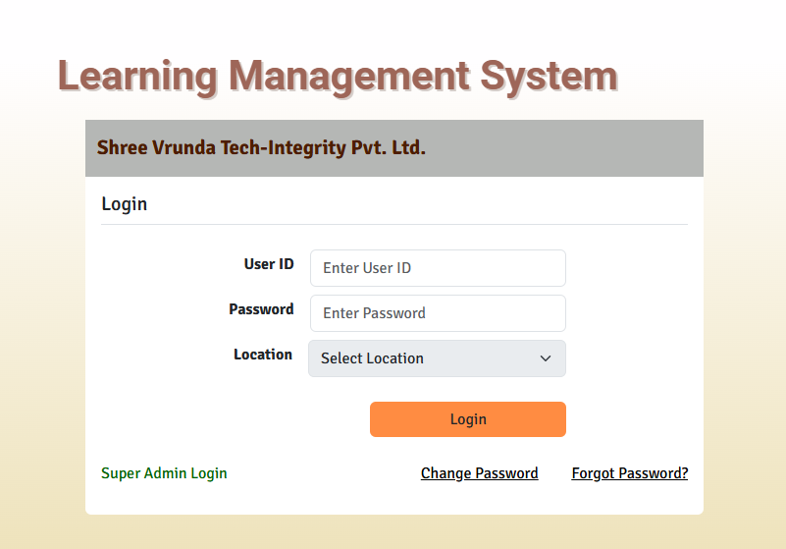The image size is (786, 549).
Task: Follow the Change Password link
Action: tap(479, 473)
